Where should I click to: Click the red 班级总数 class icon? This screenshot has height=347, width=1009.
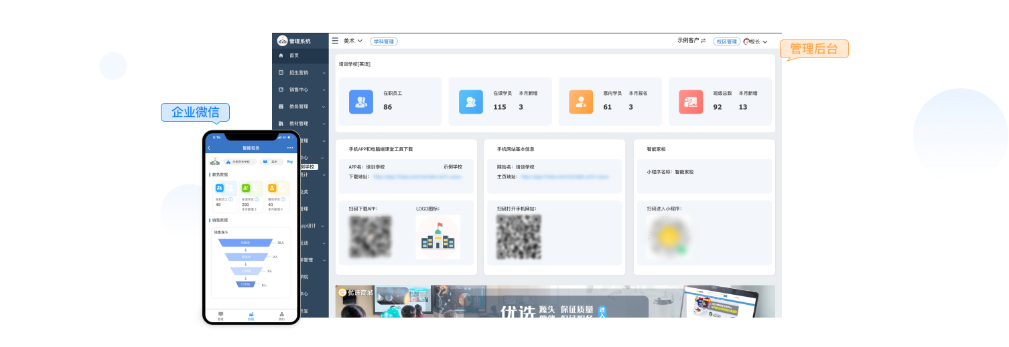click(691, 102)
